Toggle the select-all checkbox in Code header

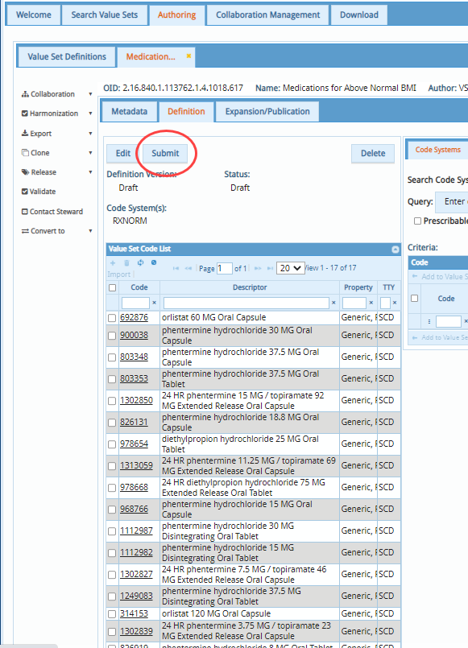click(112, 287)
